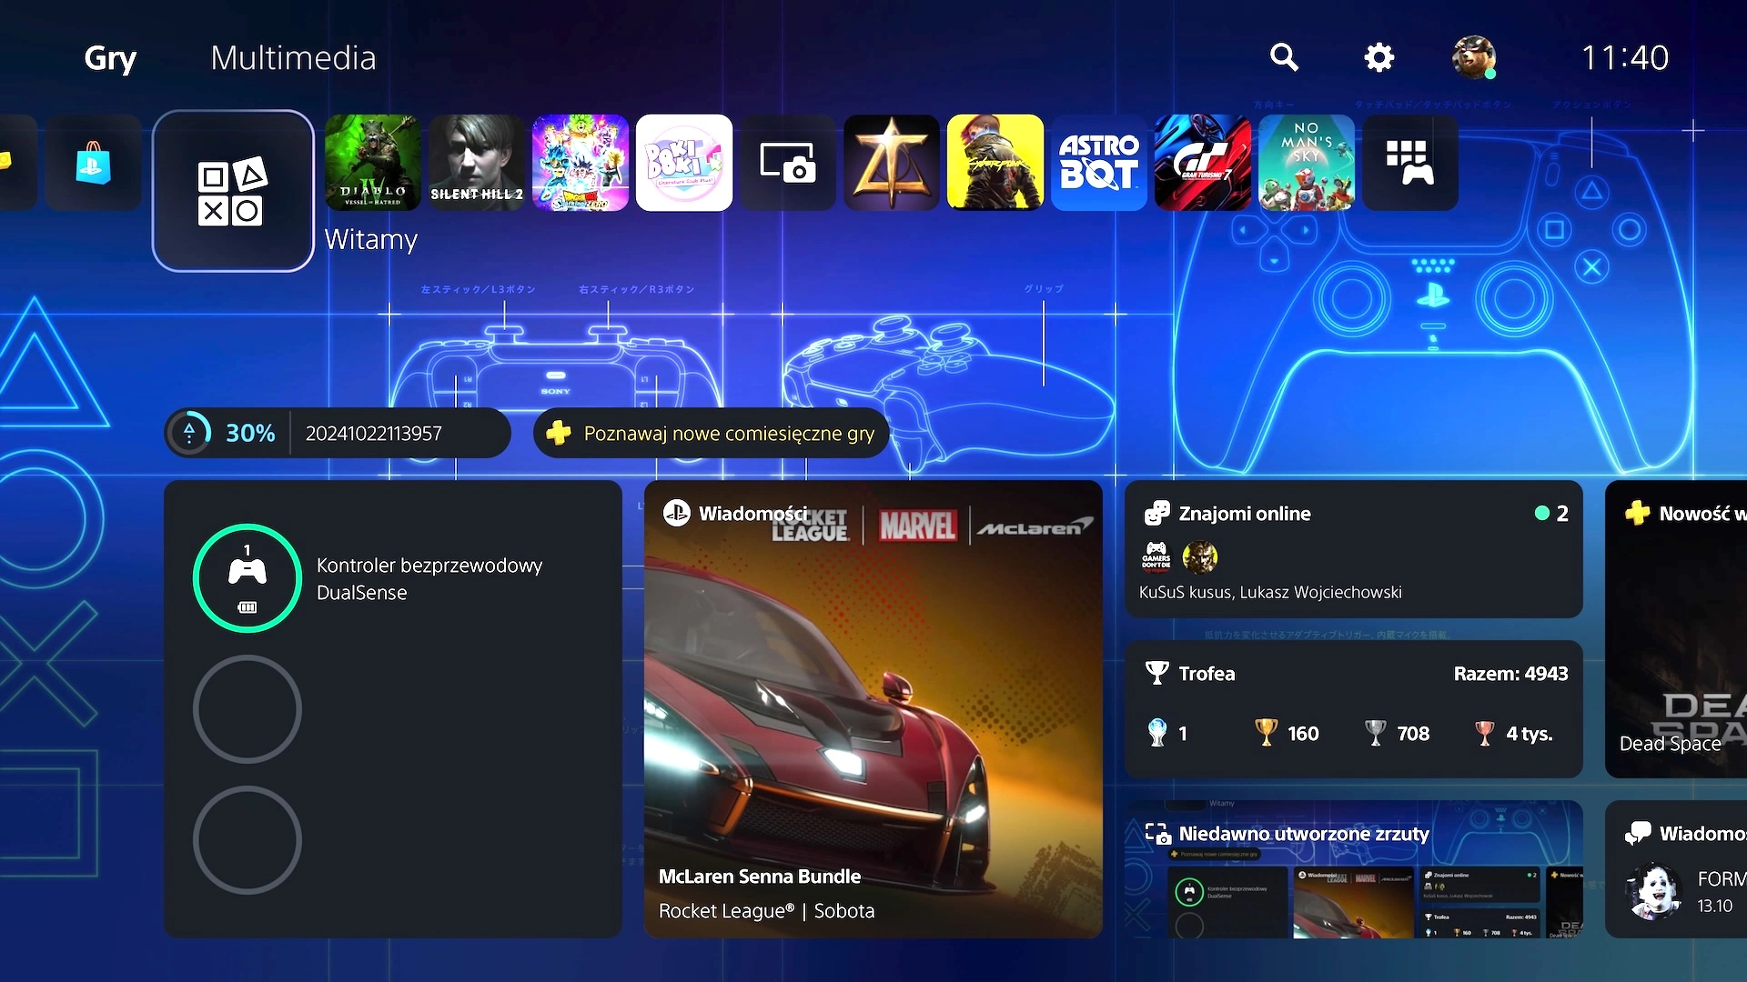
Task: Open settings via the gear icon
Action: (x=1379, y=57)
